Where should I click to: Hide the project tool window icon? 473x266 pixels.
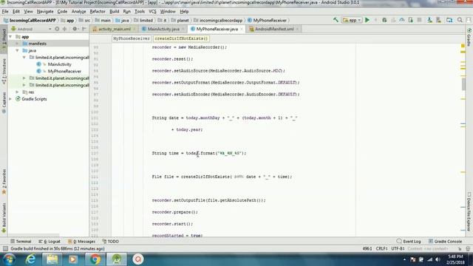tap(84, 29)
